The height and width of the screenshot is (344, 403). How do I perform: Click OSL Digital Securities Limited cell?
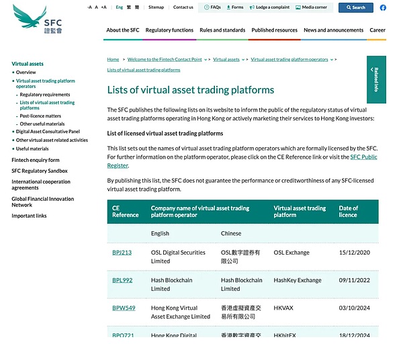178,257
